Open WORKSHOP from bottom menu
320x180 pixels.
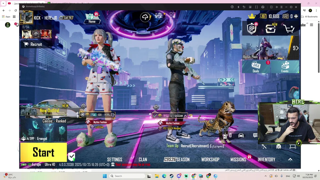click(210, 159)
